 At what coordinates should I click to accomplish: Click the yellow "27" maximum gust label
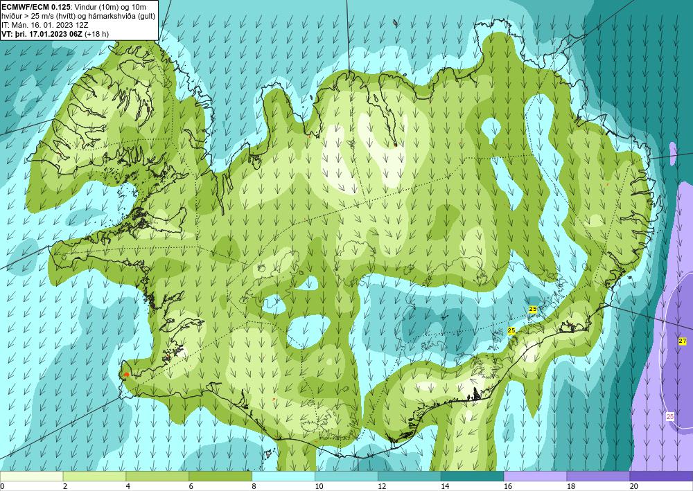[x=683, y=341]
